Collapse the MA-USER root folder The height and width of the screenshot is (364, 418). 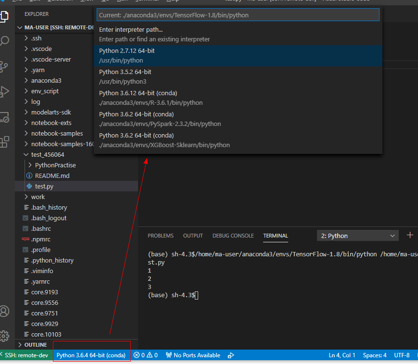click(x=55, y=27)
